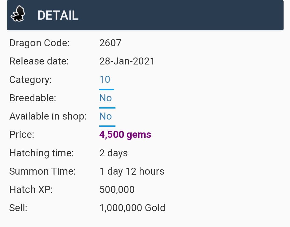Click the Release date label
Image resolution: width=290 pixels, height=227 pixels.
(x=39, y=61)
